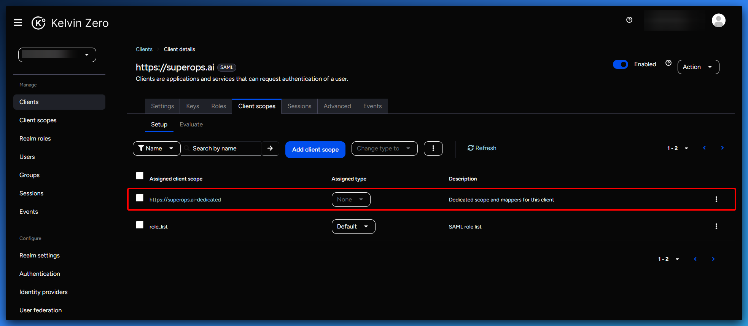Open the hamburger navigation menu

point(18,23)
